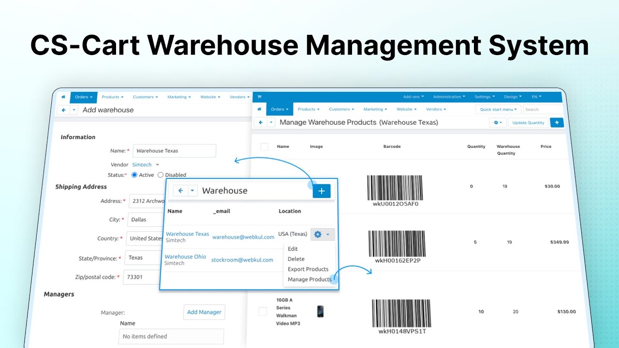Open the Administration menu in top bar

449,97
